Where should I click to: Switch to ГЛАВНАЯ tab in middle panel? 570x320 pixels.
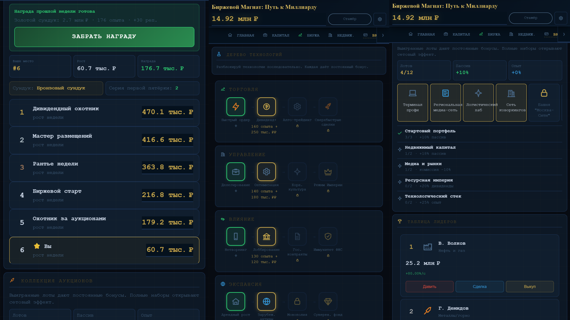point(241,35)
